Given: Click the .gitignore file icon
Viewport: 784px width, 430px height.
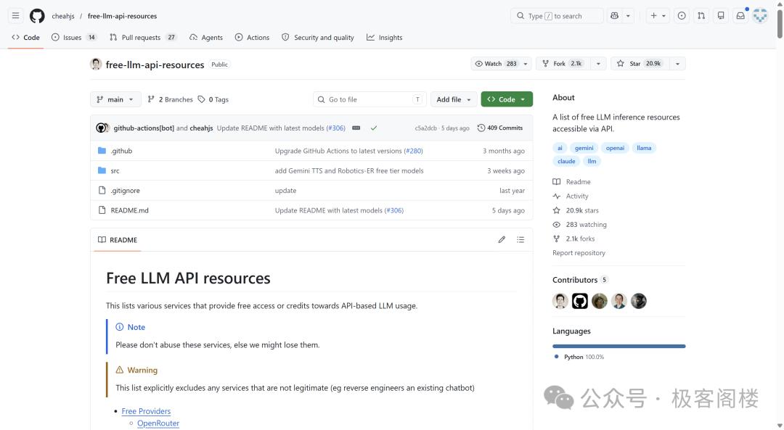Looking at the screenshot, I should tap(102, 190).
